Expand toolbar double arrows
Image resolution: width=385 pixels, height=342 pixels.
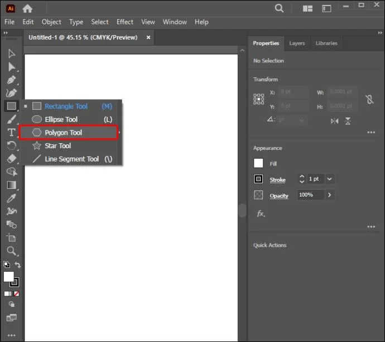pyautogui.click(x=6, y=33)
